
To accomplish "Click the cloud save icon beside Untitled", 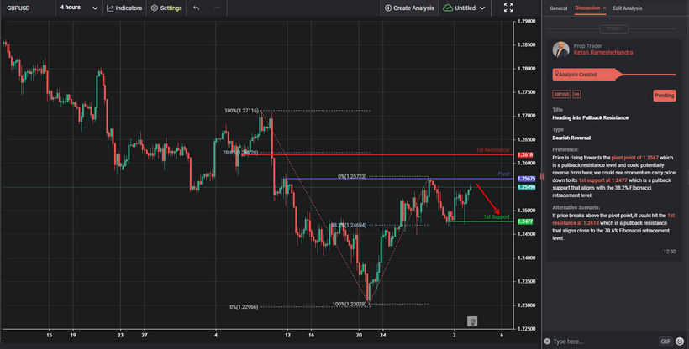I will (x=448, y=8).
